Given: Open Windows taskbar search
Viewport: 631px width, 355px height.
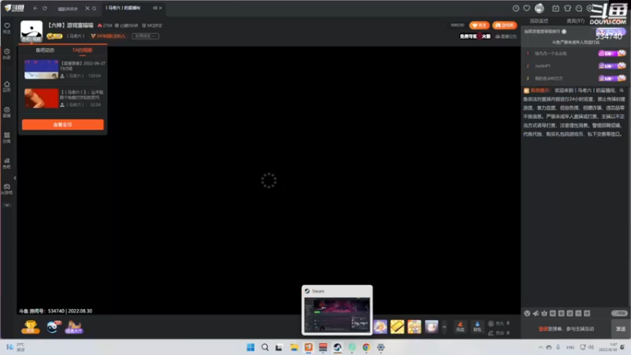Looking at the screenshot, I should click(x=265, y=347).
